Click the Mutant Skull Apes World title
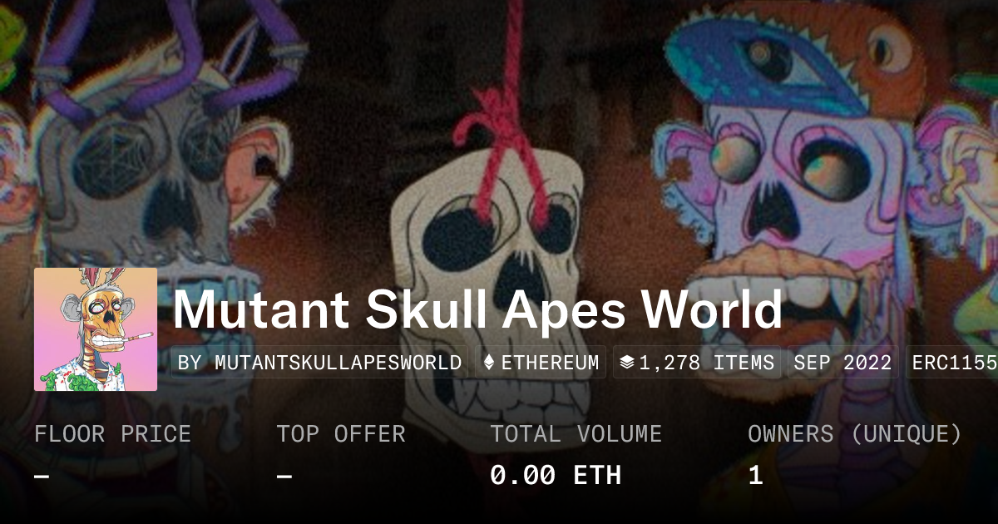 point(477,309)
